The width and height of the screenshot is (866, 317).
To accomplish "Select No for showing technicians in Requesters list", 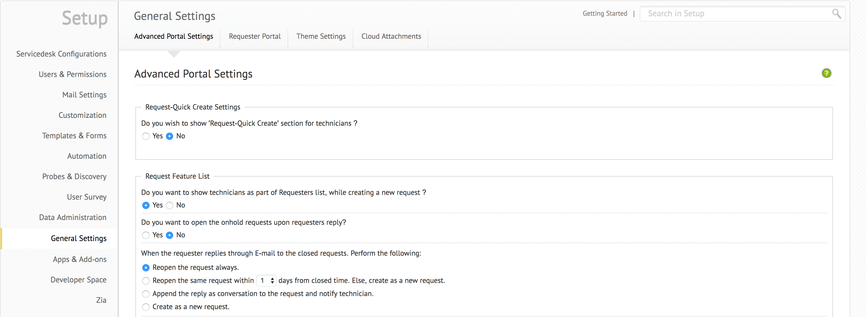I will (x=170, y=205).
